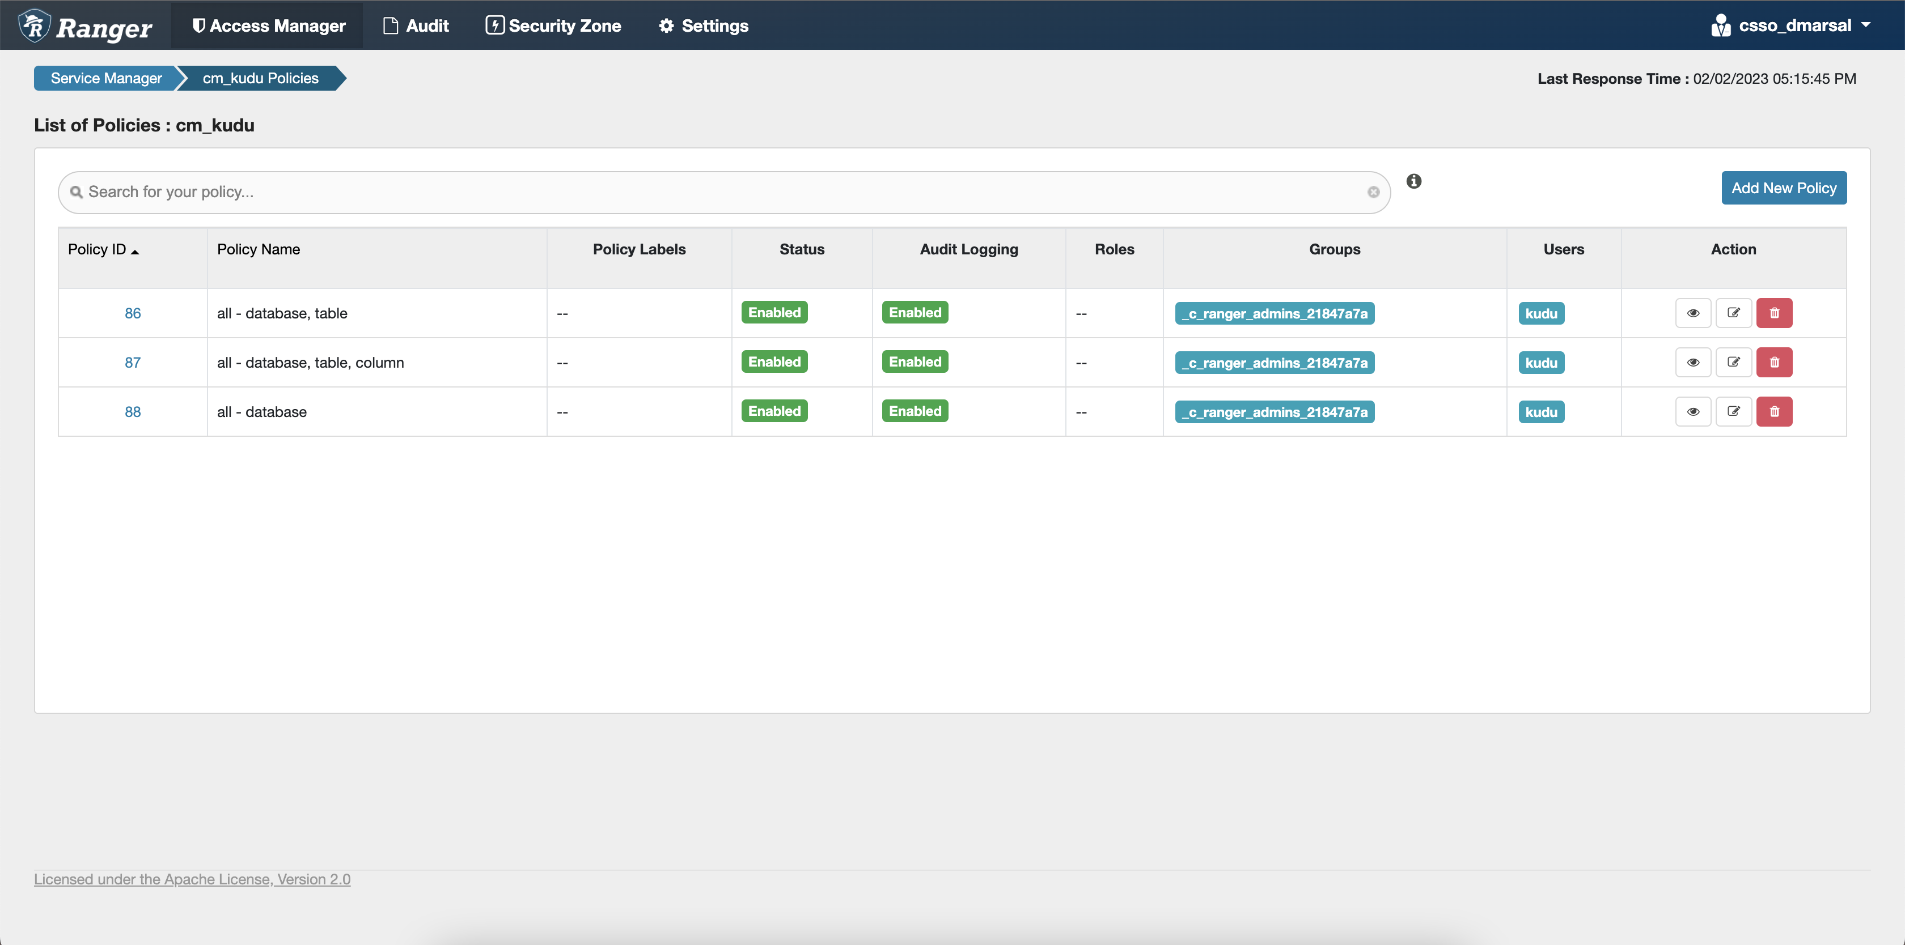This screenshot has height=945, width=1905.
Task: Sort by Policy ID column arrow
Action: coord(134,252)
